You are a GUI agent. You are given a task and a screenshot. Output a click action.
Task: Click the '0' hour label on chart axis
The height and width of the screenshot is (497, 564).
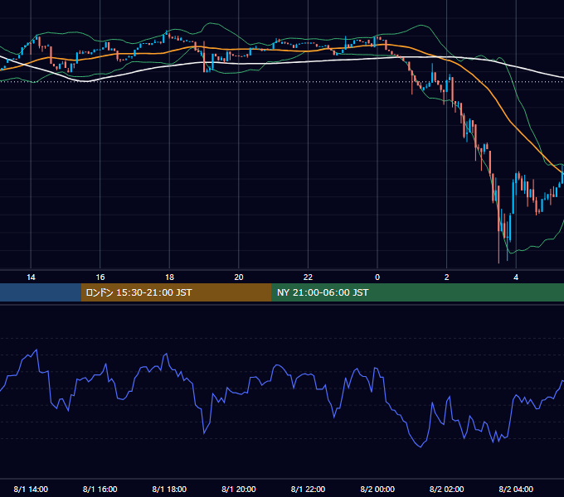point(377,277)
